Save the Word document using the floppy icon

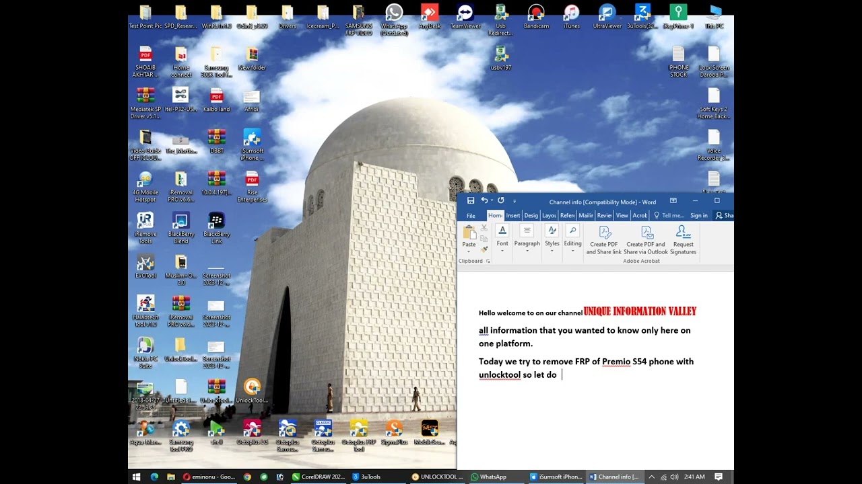click(x=471, y=201)
